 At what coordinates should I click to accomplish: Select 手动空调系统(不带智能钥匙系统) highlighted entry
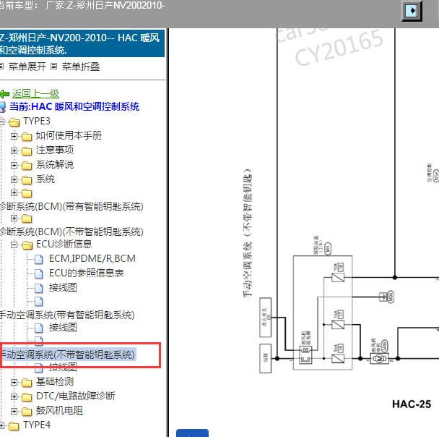coord(68,355)
